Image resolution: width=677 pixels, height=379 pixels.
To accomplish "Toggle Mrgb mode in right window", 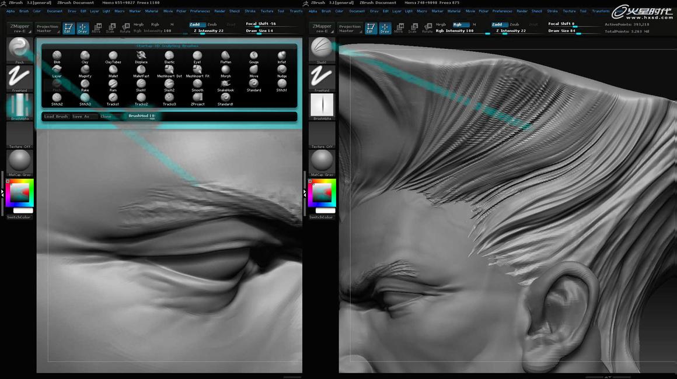I will 441,24.
